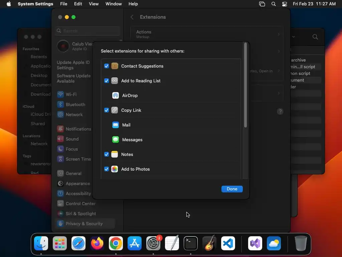Click the Notes app icon in list
Viewport: 342px width, 257px height.
pos(115,154)
